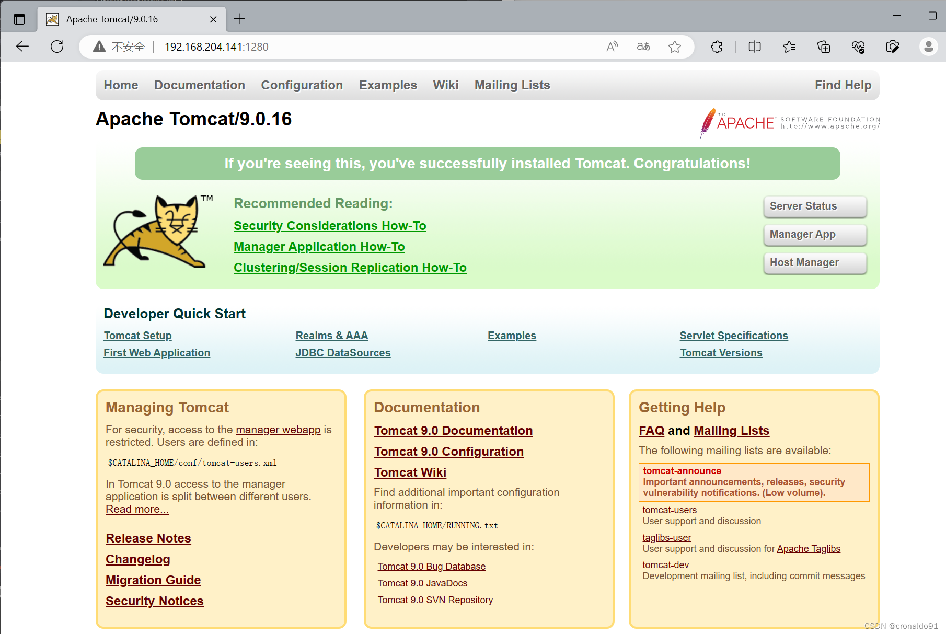Open the tomcat-users mailing list link

click(x=670, y=510)
